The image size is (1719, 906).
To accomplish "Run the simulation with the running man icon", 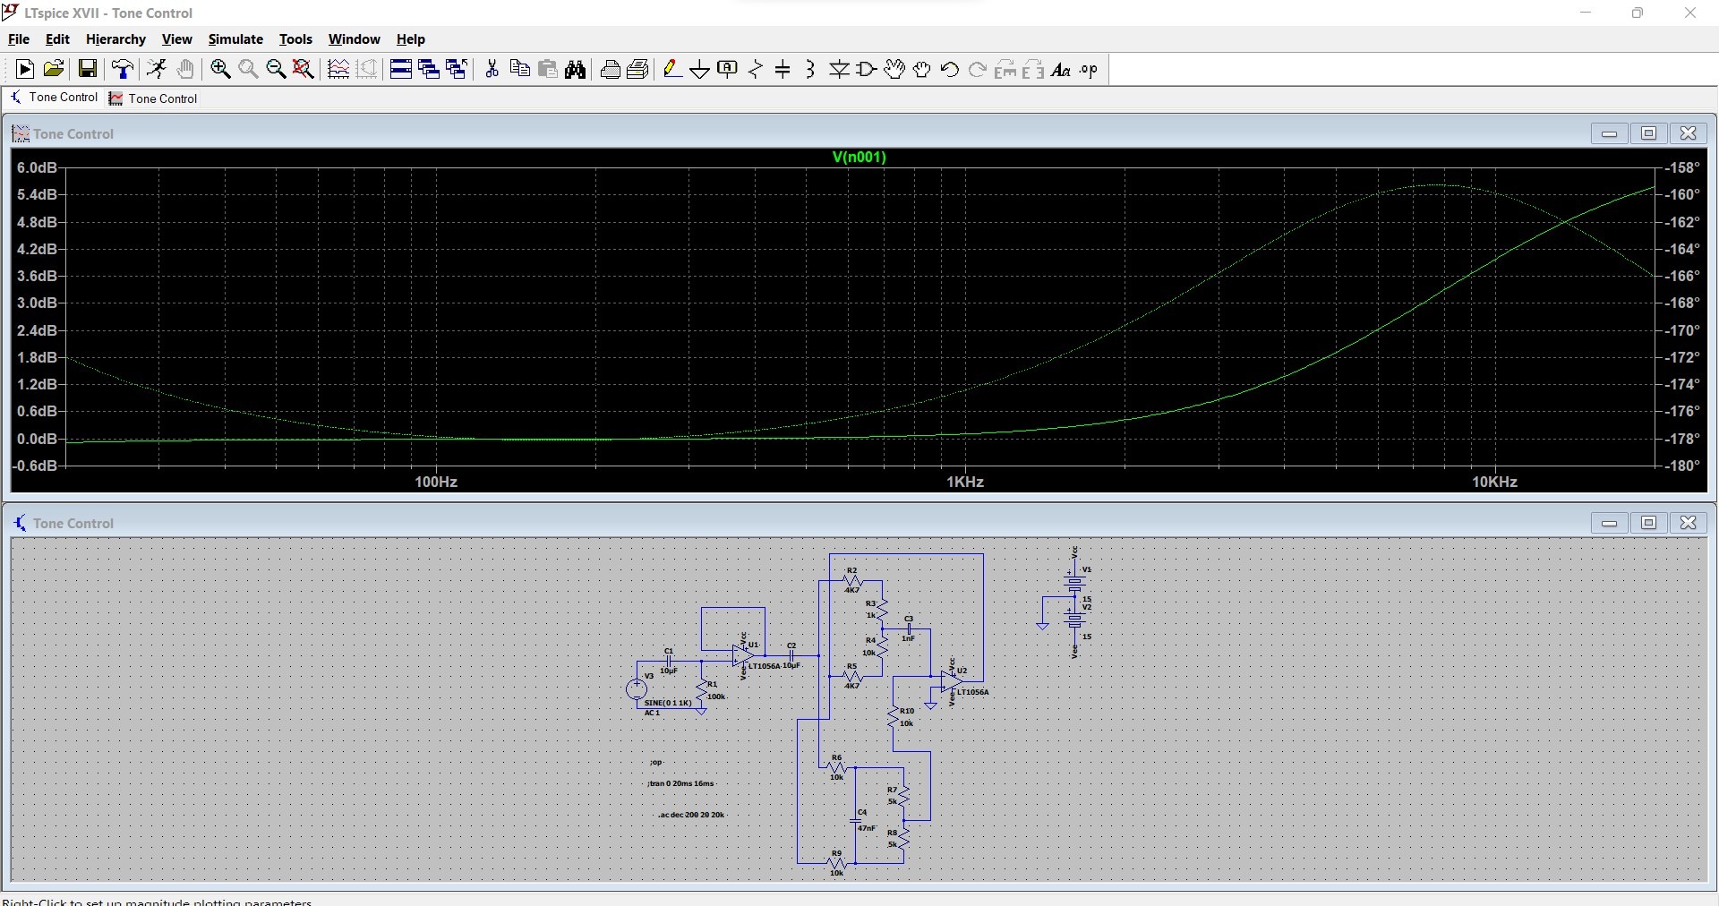I will [157, 69].
